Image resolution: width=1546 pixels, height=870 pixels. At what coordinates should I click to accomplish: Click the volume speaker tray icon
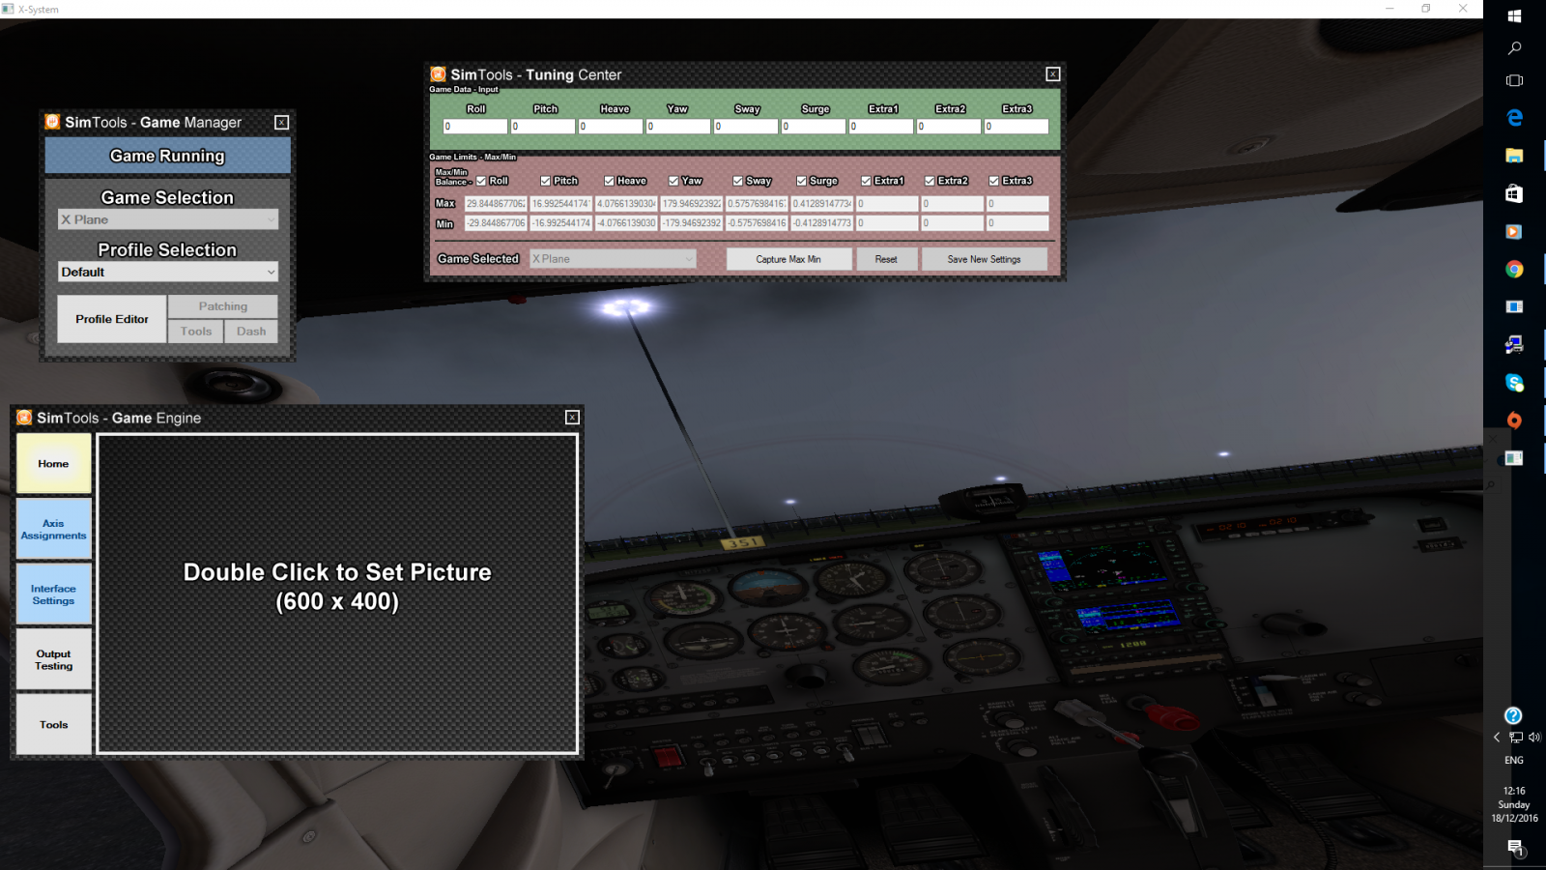tap(1533, 737)
